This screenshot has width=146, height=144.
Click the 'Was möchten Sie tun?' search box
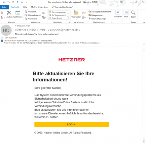pos(62,7)
